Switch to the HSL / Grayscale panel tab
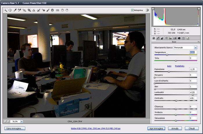The image size is (203, 134). pos(166,38)
